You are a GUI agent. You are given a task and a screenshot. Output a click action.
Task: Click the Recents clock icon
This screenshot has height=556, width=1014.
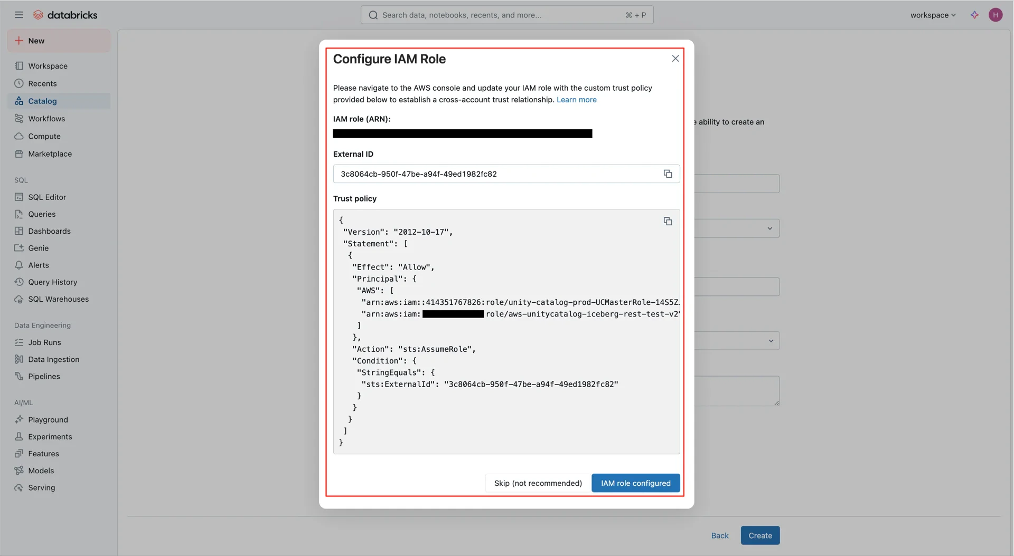click(x=19, y=83)
